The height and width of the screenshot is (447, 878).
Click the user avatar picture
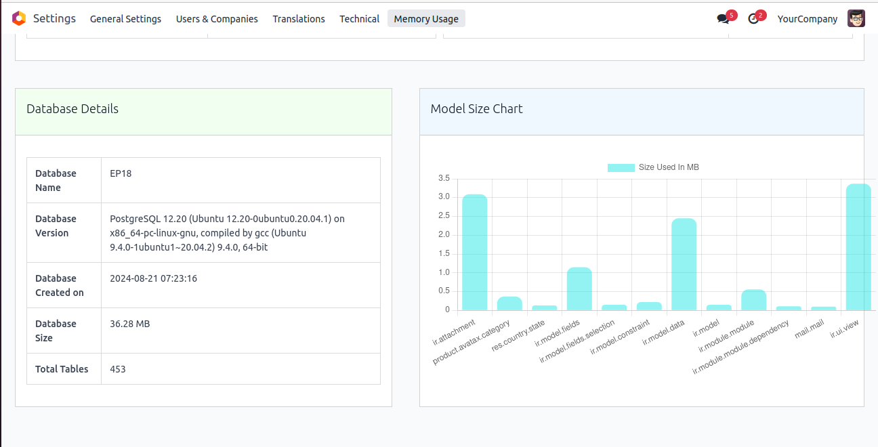coord(856,19)
